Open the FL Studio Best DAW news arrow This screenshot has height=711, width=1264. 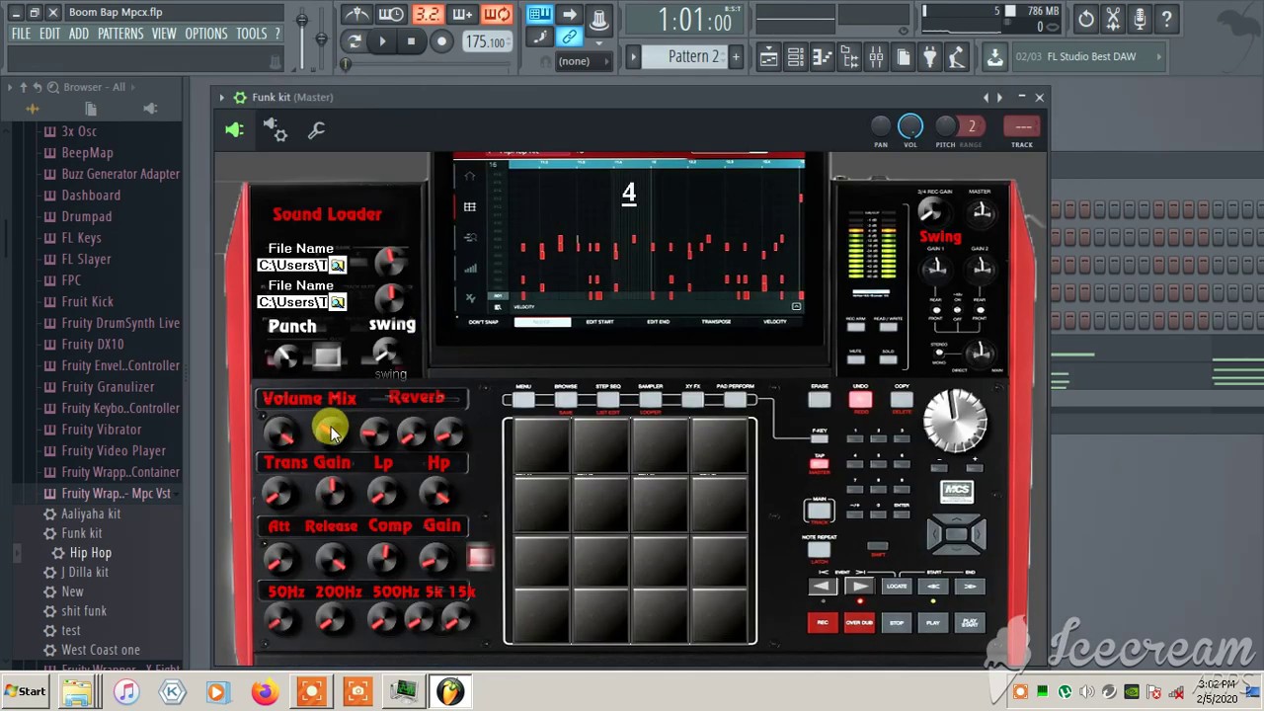point(1158,57)
